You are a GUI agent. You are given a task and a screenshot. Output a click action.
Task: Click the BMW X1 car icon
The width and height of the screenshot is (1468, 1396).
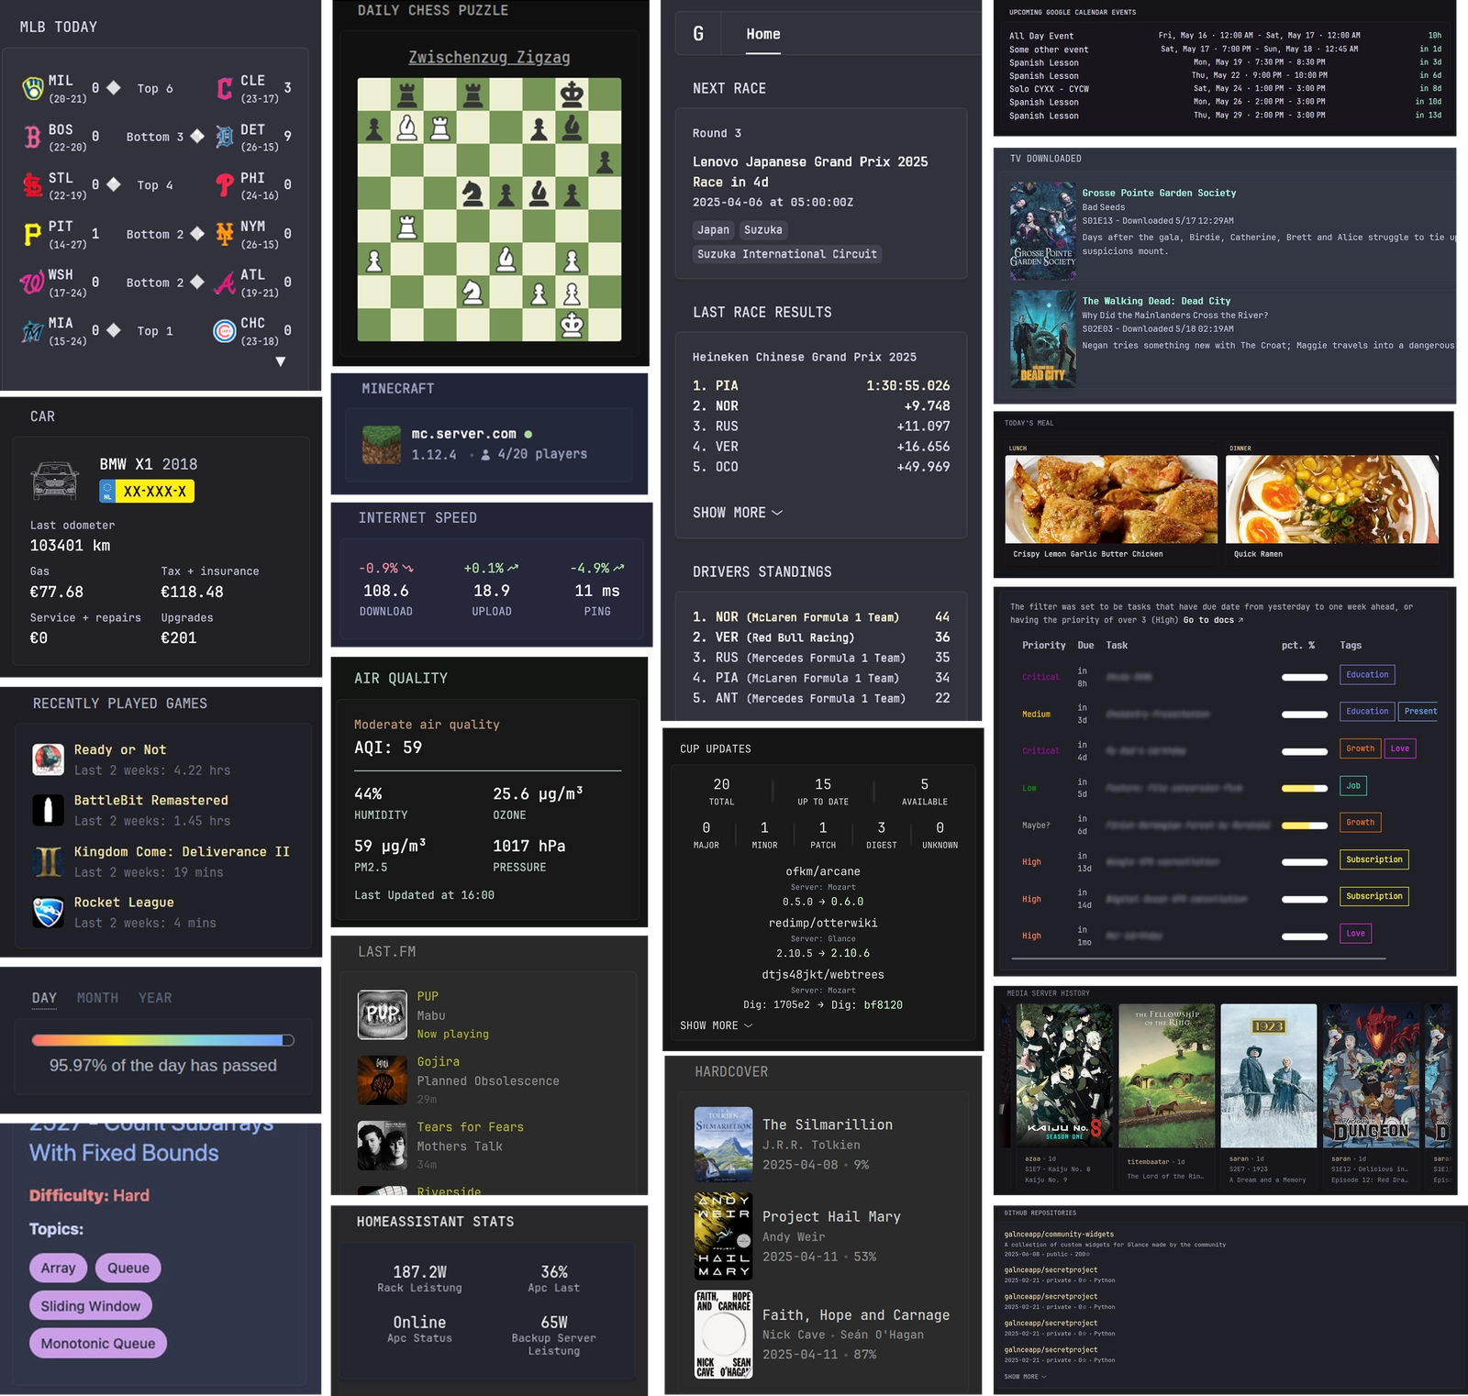click(55, 480)
